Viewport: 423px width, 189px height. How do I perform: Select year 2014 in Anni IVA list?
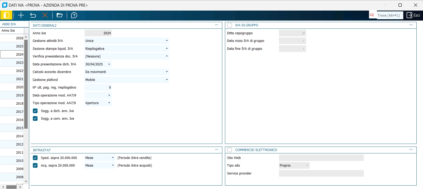(12, 136)
